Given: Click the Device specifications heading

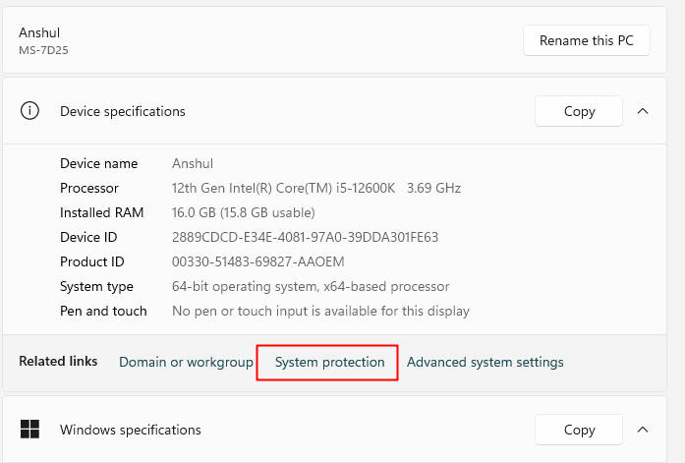Looking at the screenshot, I should 123,111.
